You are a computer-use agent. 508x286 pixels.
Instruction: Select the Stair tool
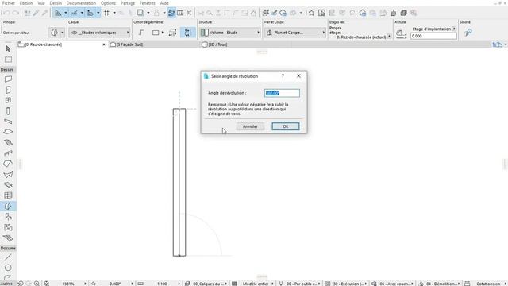tap(8, 143)
